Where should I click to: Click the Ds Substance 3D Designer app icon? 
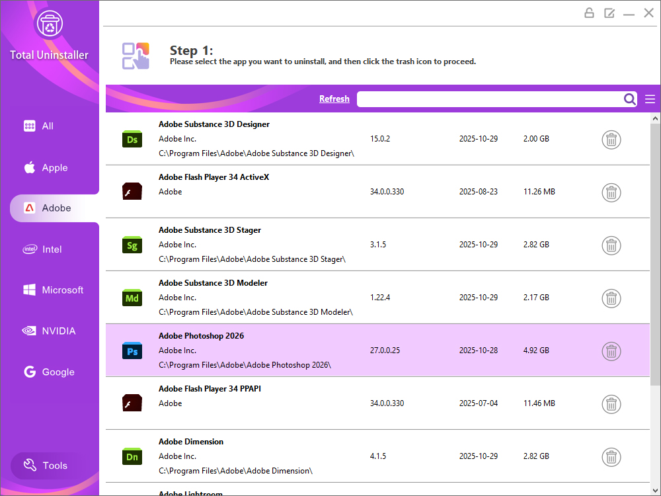pyautogui.click(x=132, y=139)
